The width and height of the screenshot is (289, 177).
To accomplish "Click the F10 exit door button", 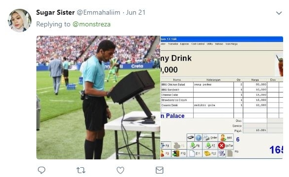I will (179, 154).
